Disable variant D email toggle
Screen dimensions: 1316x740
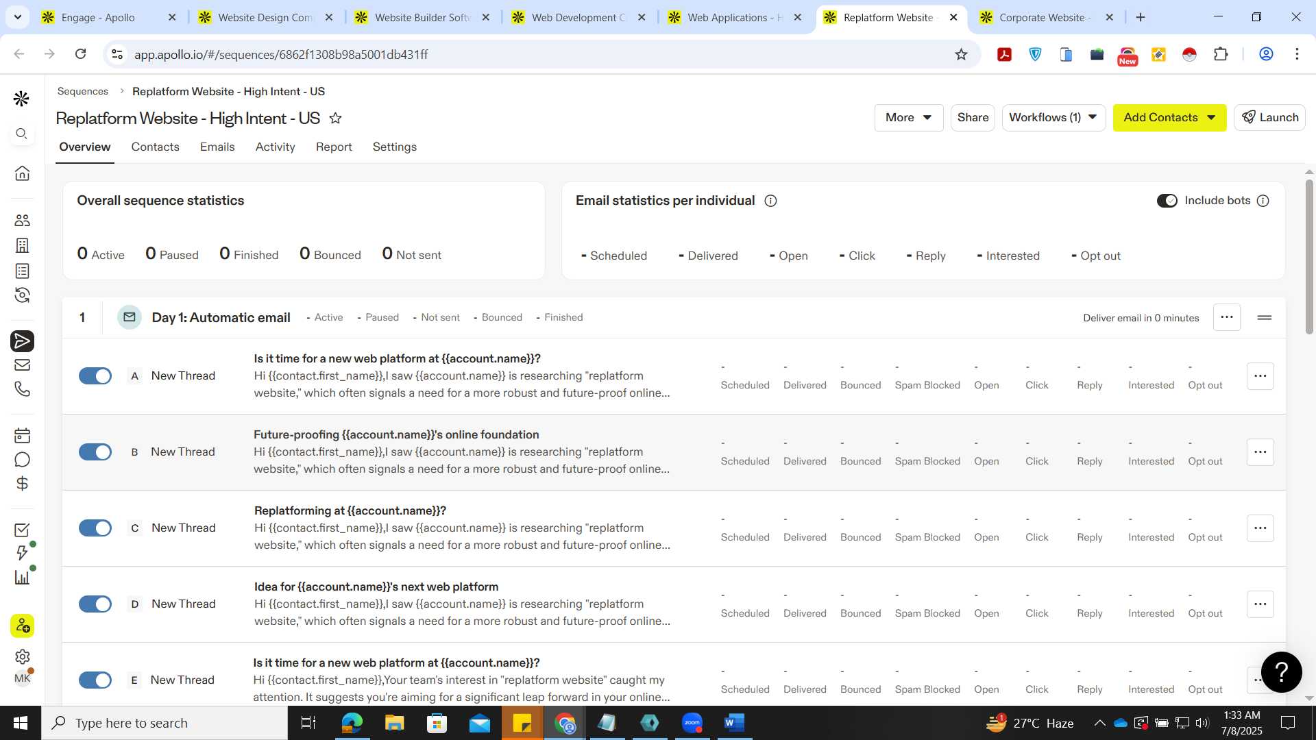(x=95, y=604)
